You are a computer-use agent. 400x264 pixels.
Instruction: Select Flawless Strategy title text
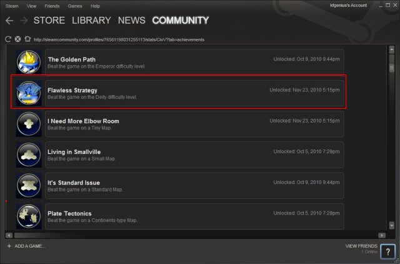[x=72, y=90]
